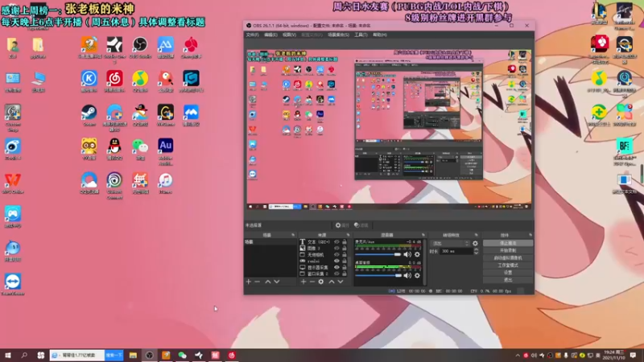Click the Stop Streaming button

click(508, 243)
